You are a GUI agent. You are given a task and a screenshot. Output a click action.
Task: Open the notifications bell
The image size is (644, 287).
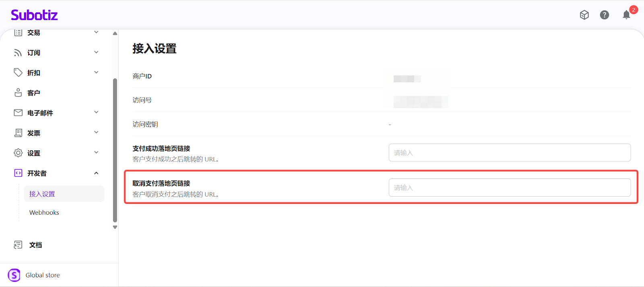coord(626,15)
